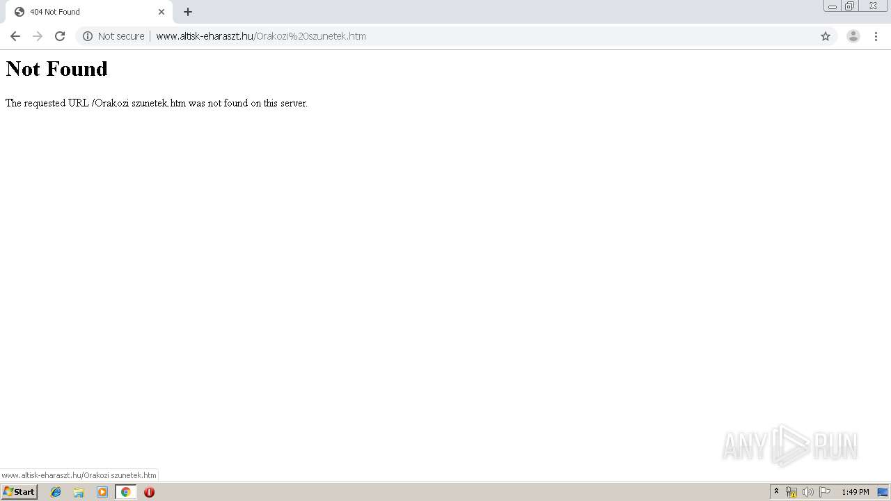891x501 pixels.
Task: Go back to the previous page
Action: click(15, 36)
